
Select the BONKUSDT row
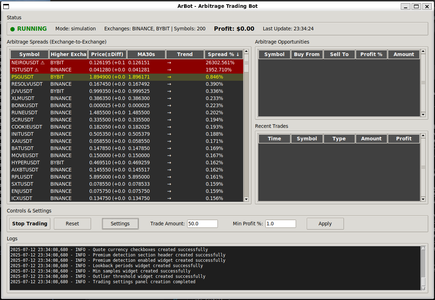(x=127, y=105)
